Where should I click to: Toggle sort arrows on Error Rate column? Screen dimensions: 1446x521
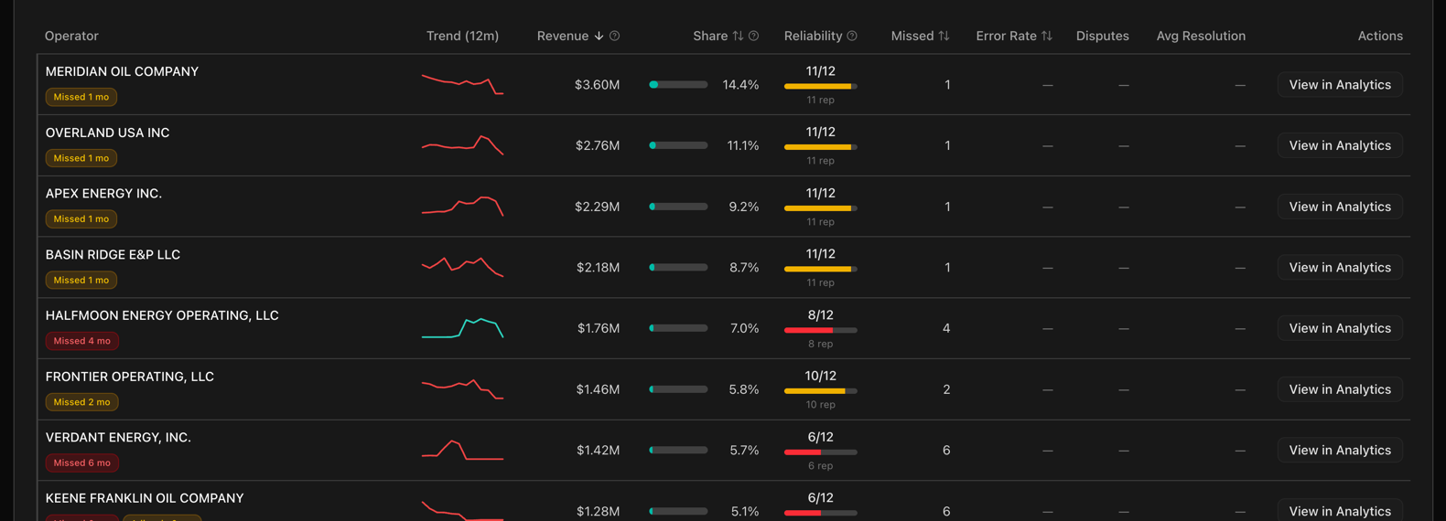click(1047, 36)
